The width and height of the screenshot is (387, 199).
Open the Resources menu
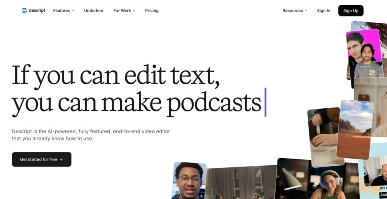click(293, 11)
